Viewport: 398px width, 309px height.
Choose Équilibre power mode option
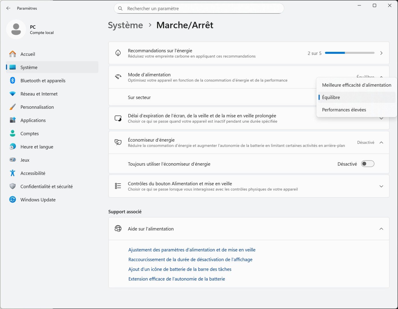click(356, 97)
